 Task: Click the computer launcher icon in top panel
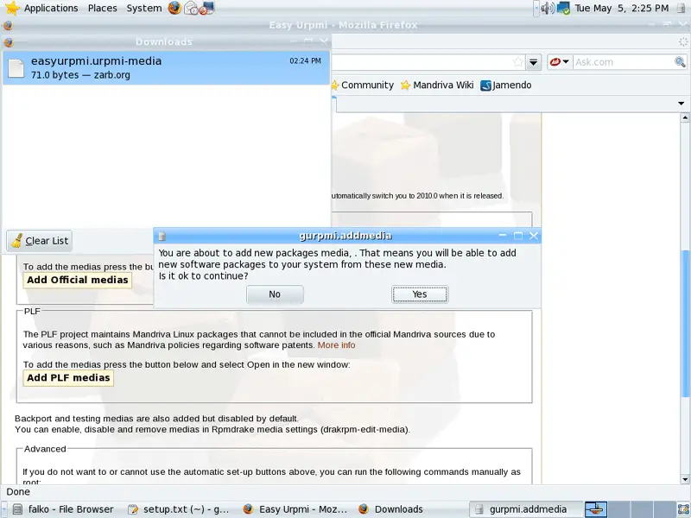[x=206, y=8]
